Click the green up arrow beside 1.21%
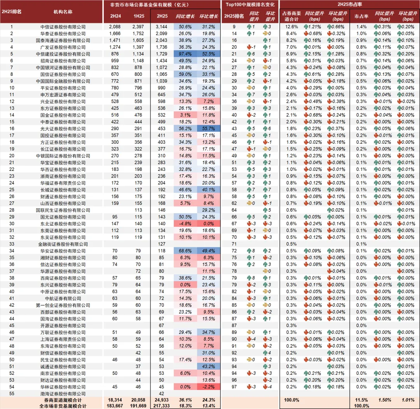Screen dimensions: 420x409 tap(306, 27)
